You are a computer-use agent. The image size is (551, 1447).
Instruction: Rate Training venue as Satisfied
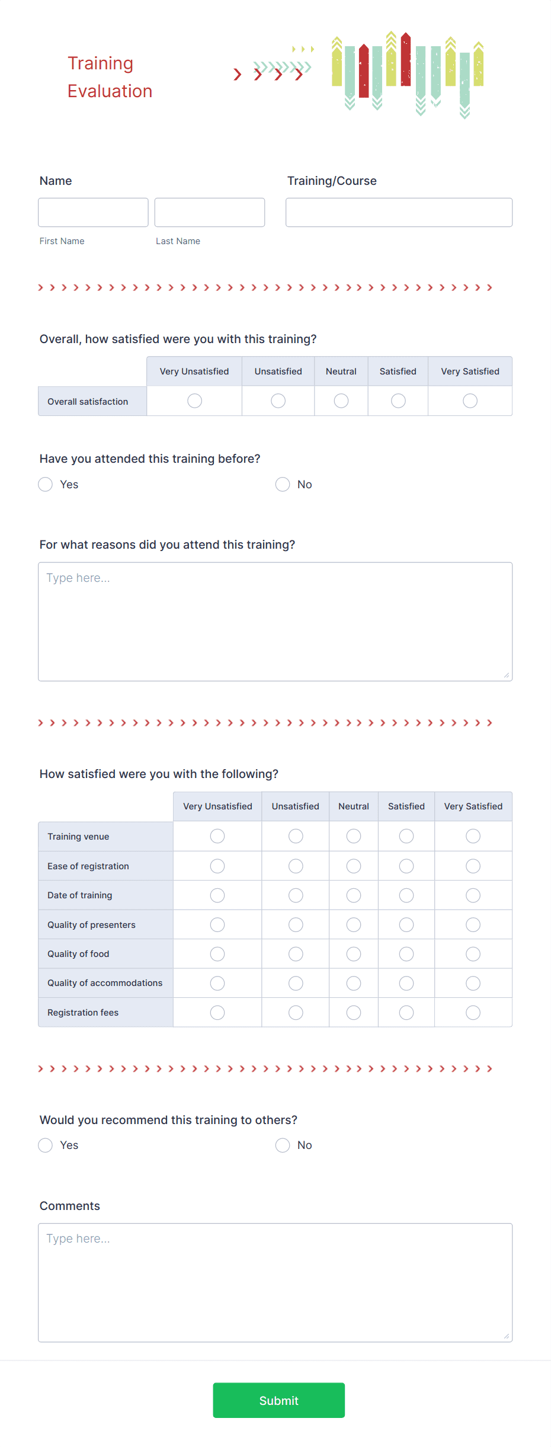pyautogui.click(x=406, y=836)
